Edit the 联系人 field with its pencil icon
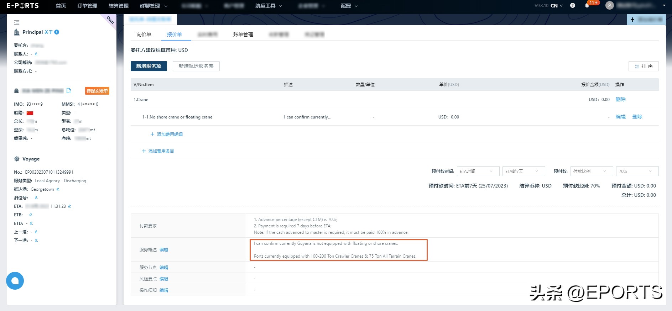This screenshot has height=311, width=672. 36,54
